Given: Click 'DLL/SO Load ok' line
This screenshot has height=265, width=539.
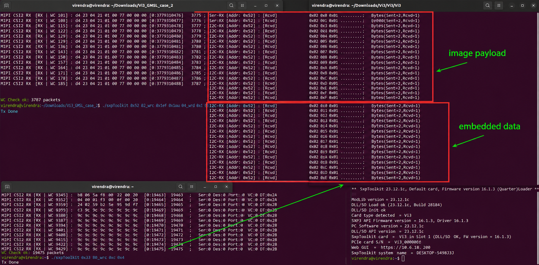Looking at the screenshot, I should point(397,205).
